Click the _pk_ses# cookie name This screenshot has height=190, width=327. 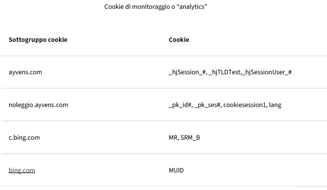point(208,105)
